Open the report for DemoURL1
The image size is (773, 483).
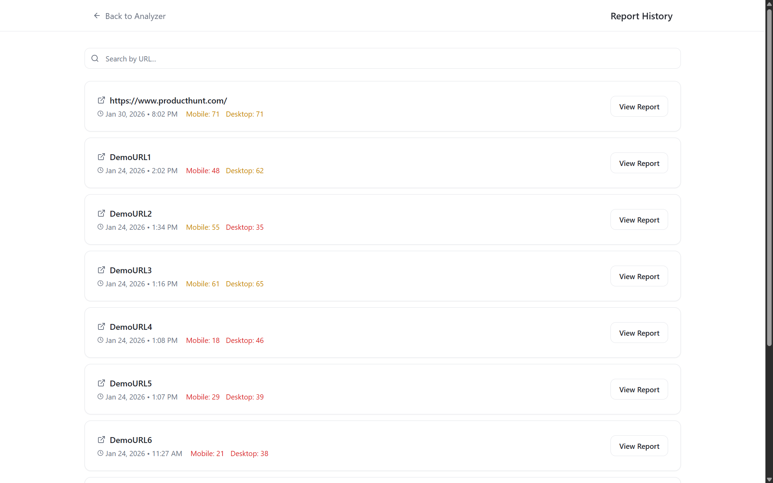click(x=639, y=163)
